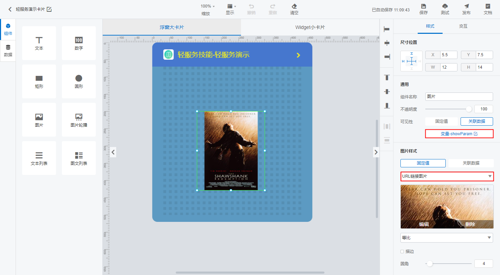The height and width of the screenshot is (275, 500).
Task: Select the 文本 component
Action: (x=39, y=43)
